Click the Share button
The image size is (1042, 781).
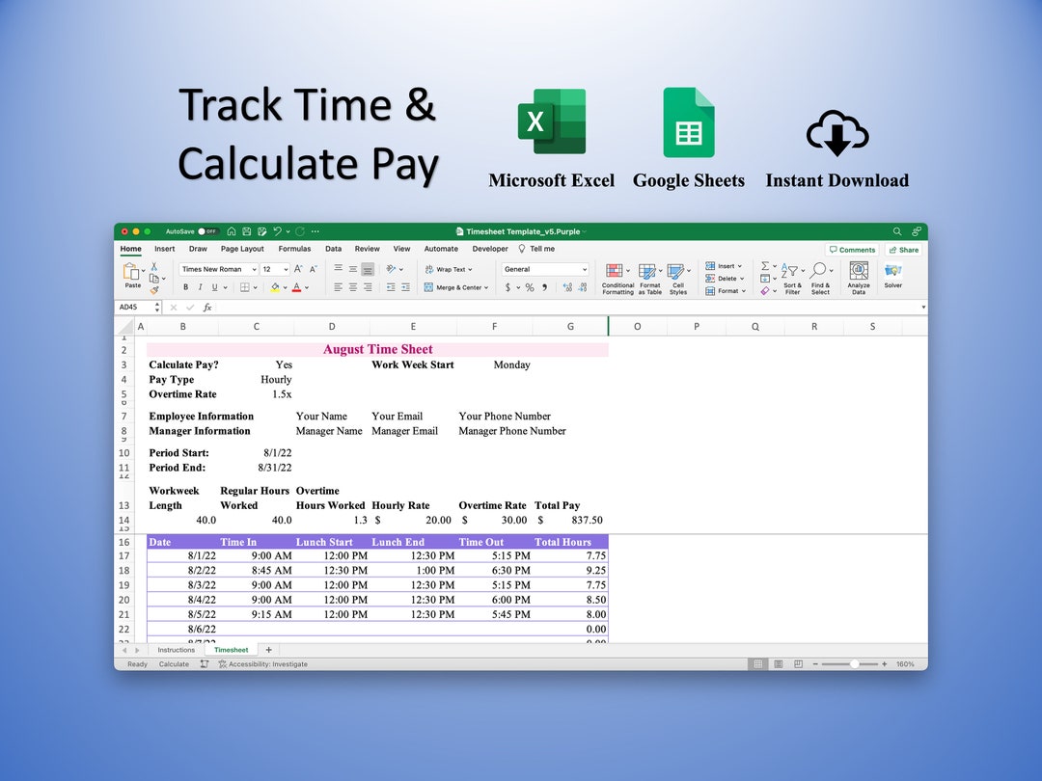(903, 250)
